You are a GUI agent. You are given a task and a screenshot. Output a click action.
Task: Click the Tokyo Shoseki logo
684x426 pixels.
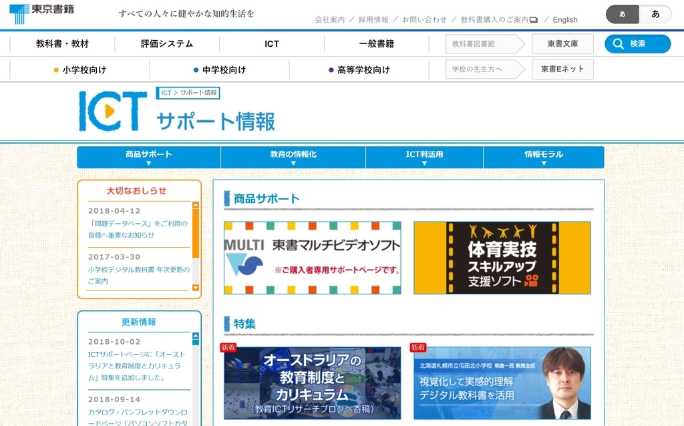pyautogui.click(x=41, y=13)
